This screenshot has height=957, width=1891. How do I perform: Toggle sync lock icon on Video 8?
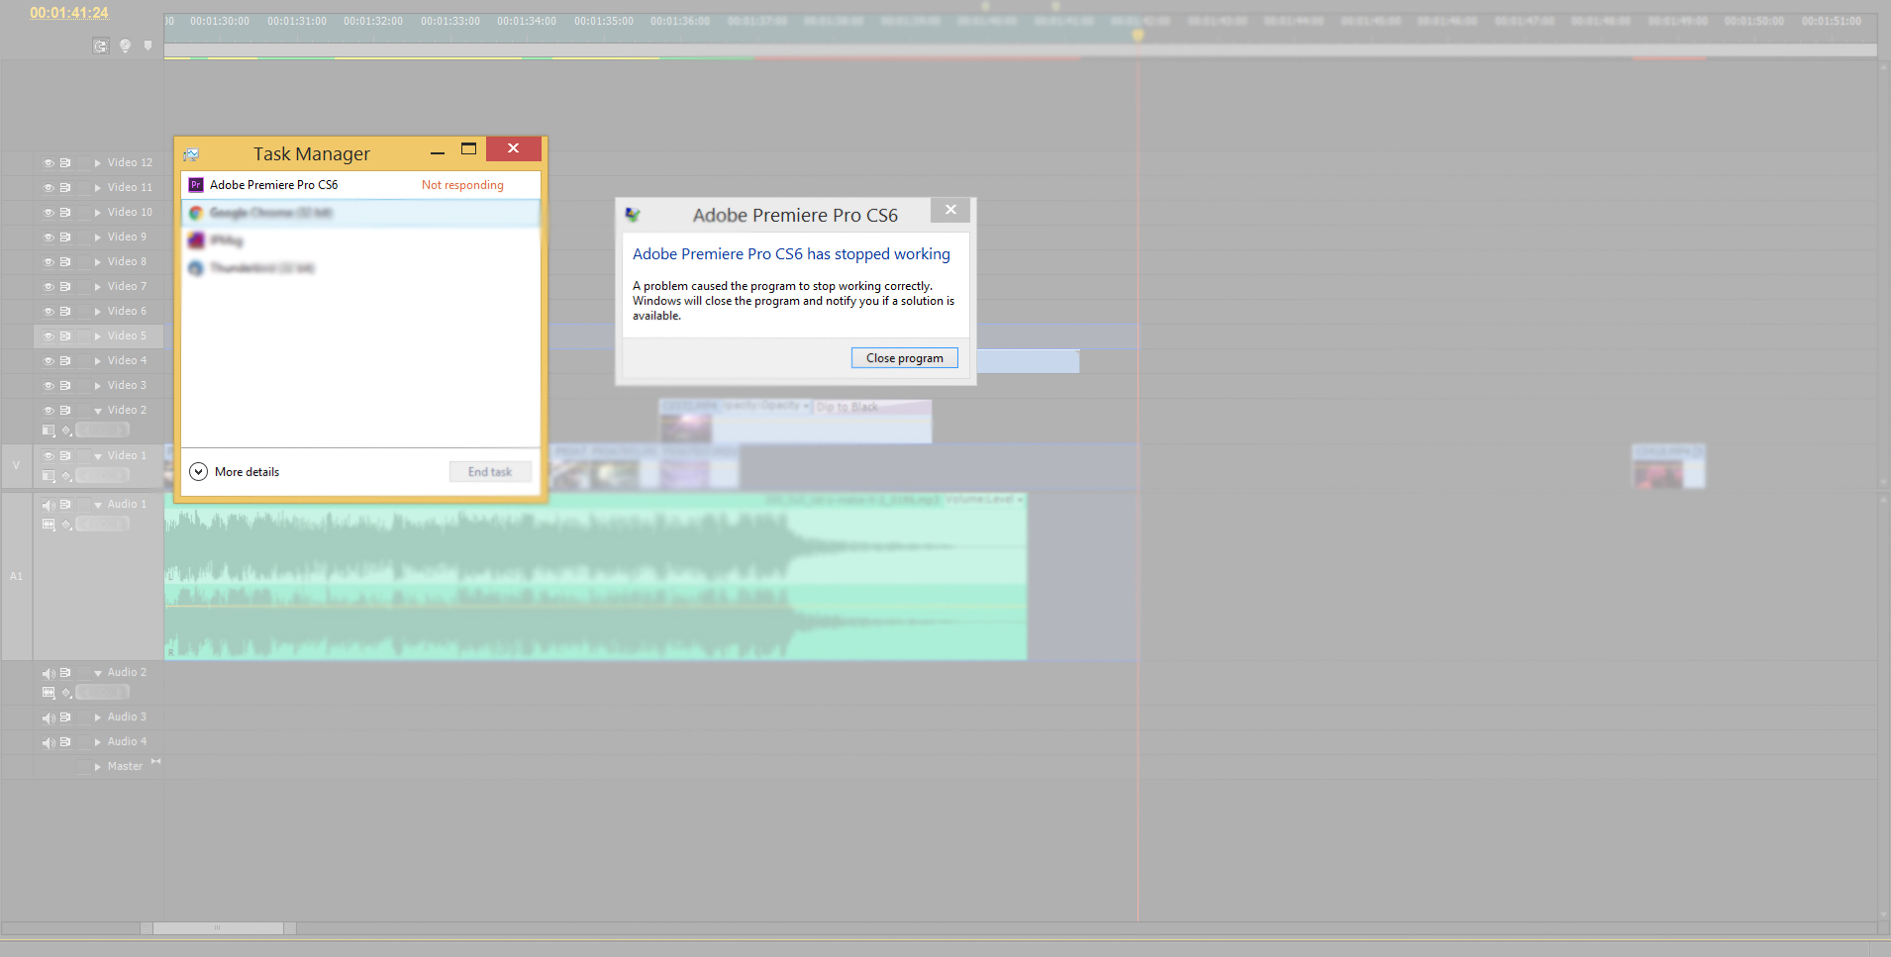(x=65, y=261)
